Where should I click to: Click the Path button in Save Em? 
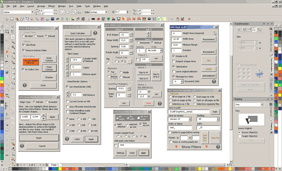point(215,112)
